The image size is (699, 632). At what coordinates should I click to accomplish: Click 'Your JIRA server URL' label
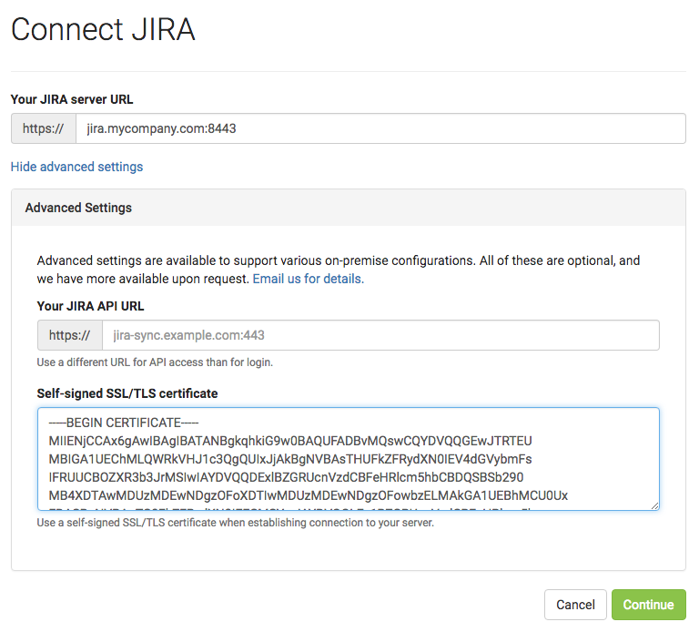coord(72,99)
